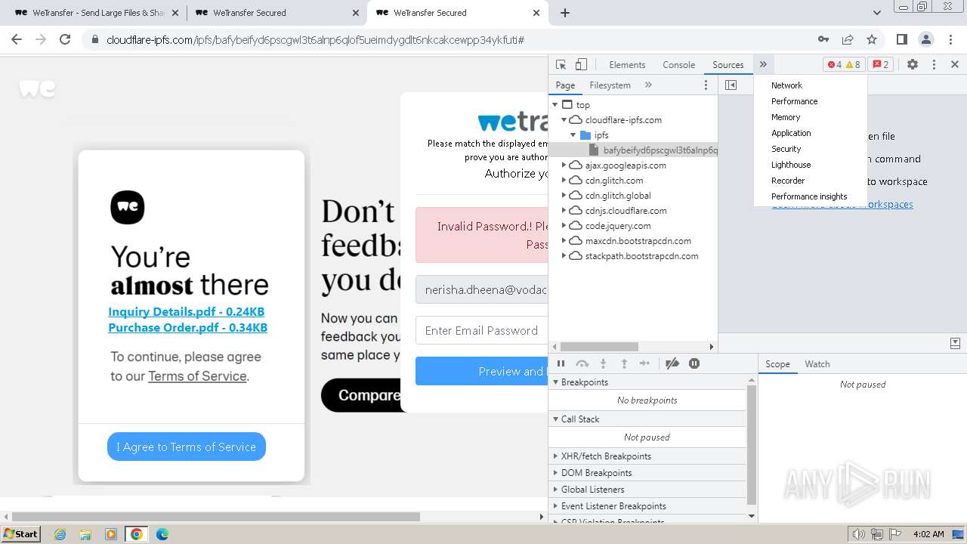The image size is (967, 544).
Task: Expand cdn.glitch.global in the tree
Action: pyautogui.click(x=564, y=196)
